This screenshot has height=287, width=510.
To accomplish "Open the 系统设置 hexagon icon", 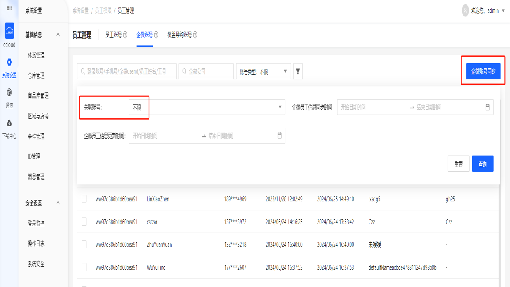I will 9,62.
